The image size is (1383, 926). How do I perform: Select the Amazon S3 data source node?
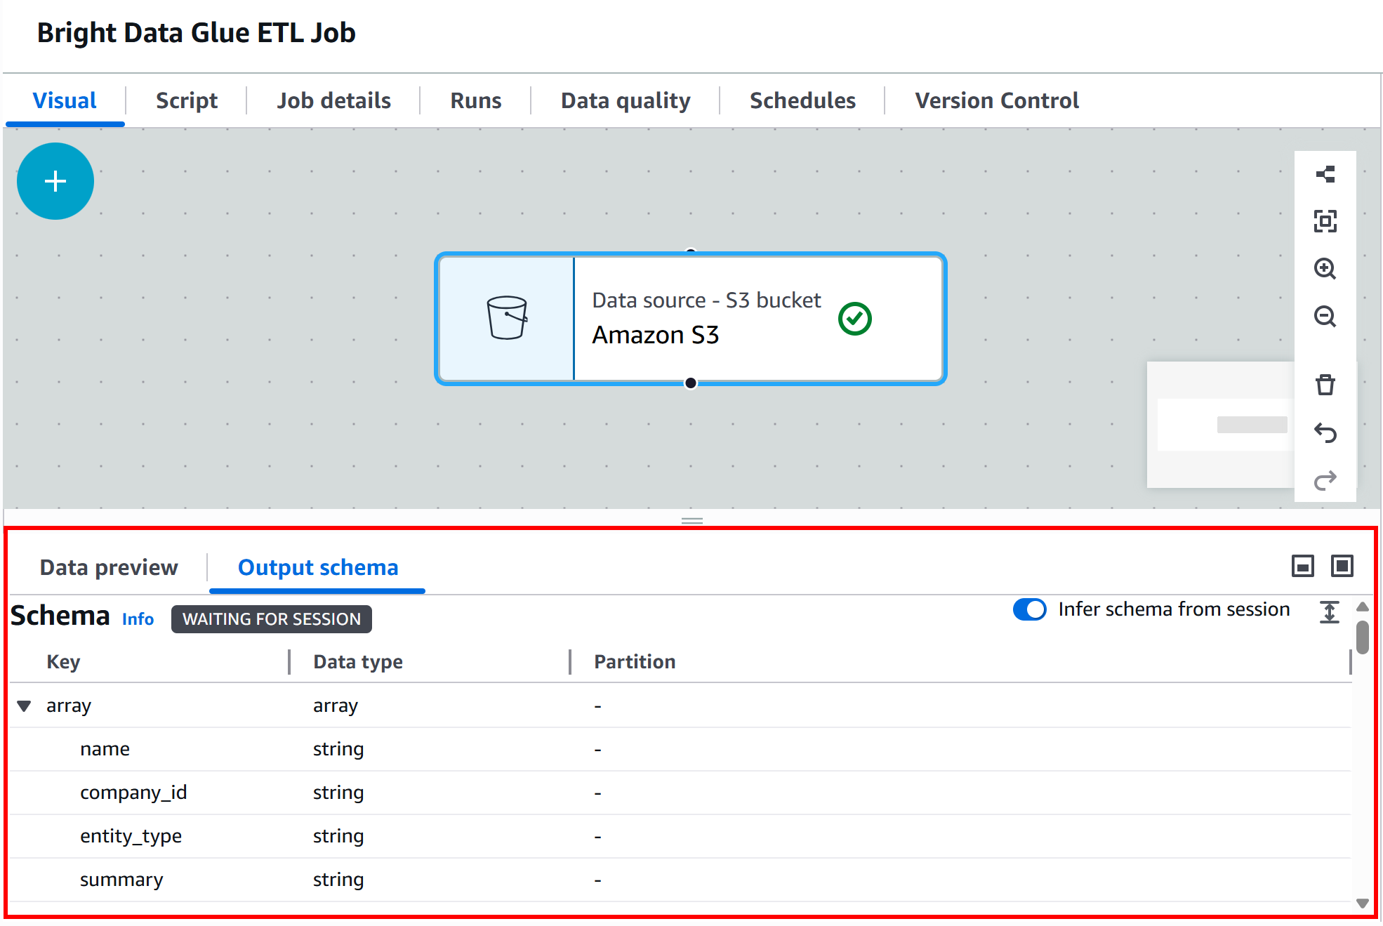[x=690, y=319]
